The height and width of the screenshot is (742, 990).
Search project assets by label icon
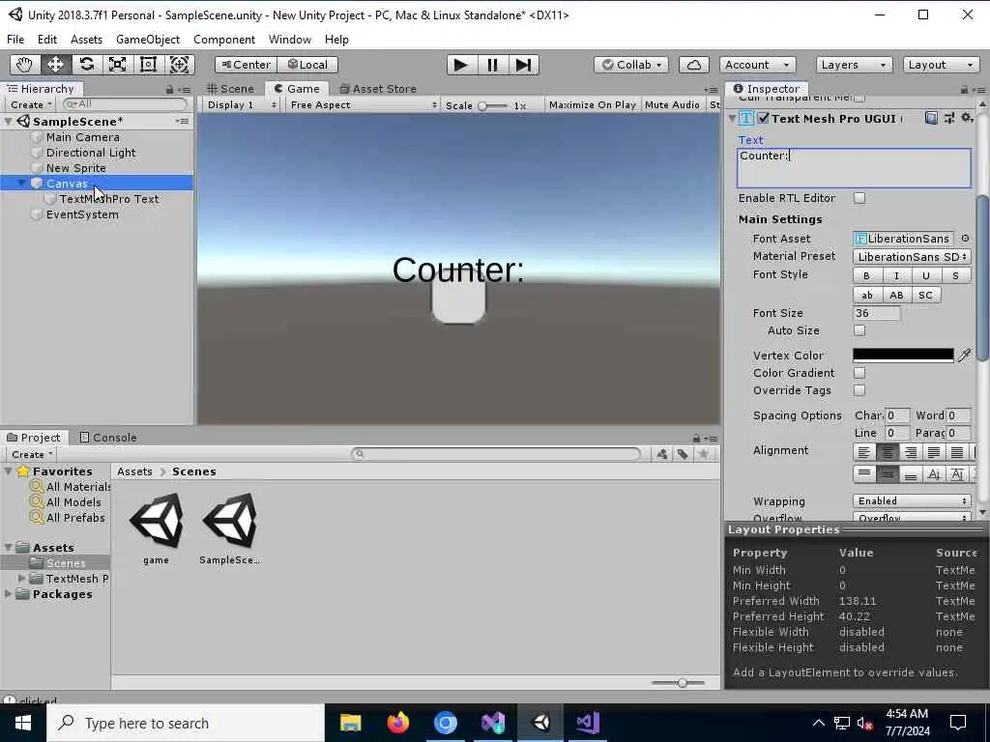(683, 454)
